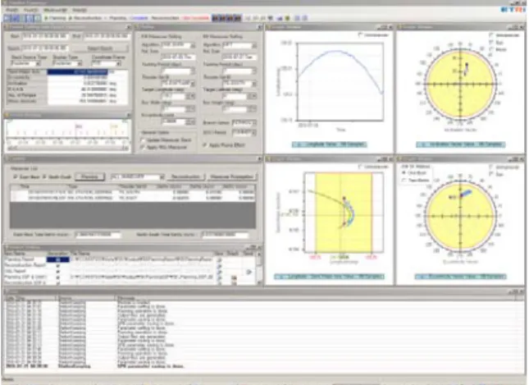Open the Window menu in the menu bar
The width and height of the screenshot is (529, 385).
pos(55,10)
